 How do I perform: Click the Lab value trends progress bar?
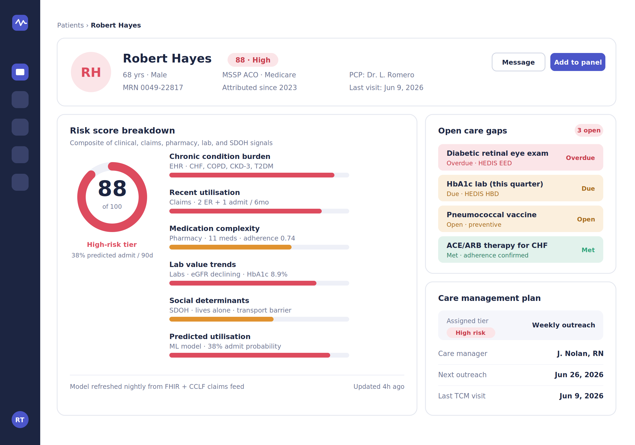pyautogui.click(x=259, y=283)
